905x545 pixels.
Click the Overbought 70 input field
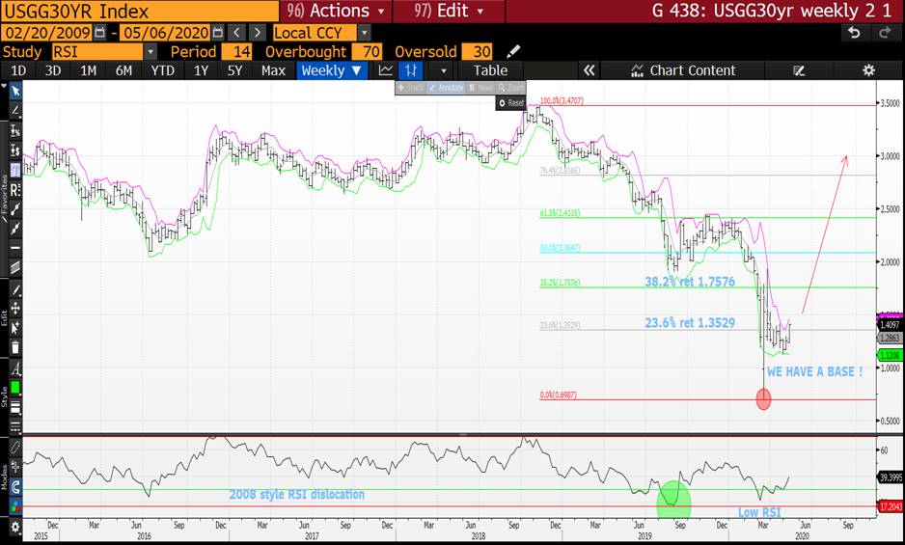coord(367,52)
